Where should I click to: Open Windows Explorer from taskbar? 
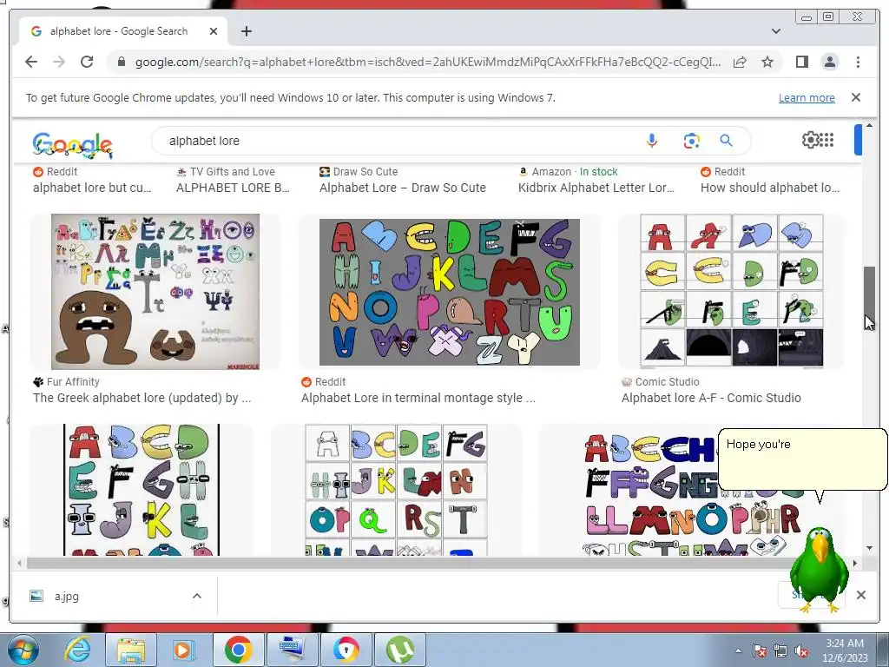(131, 650)
